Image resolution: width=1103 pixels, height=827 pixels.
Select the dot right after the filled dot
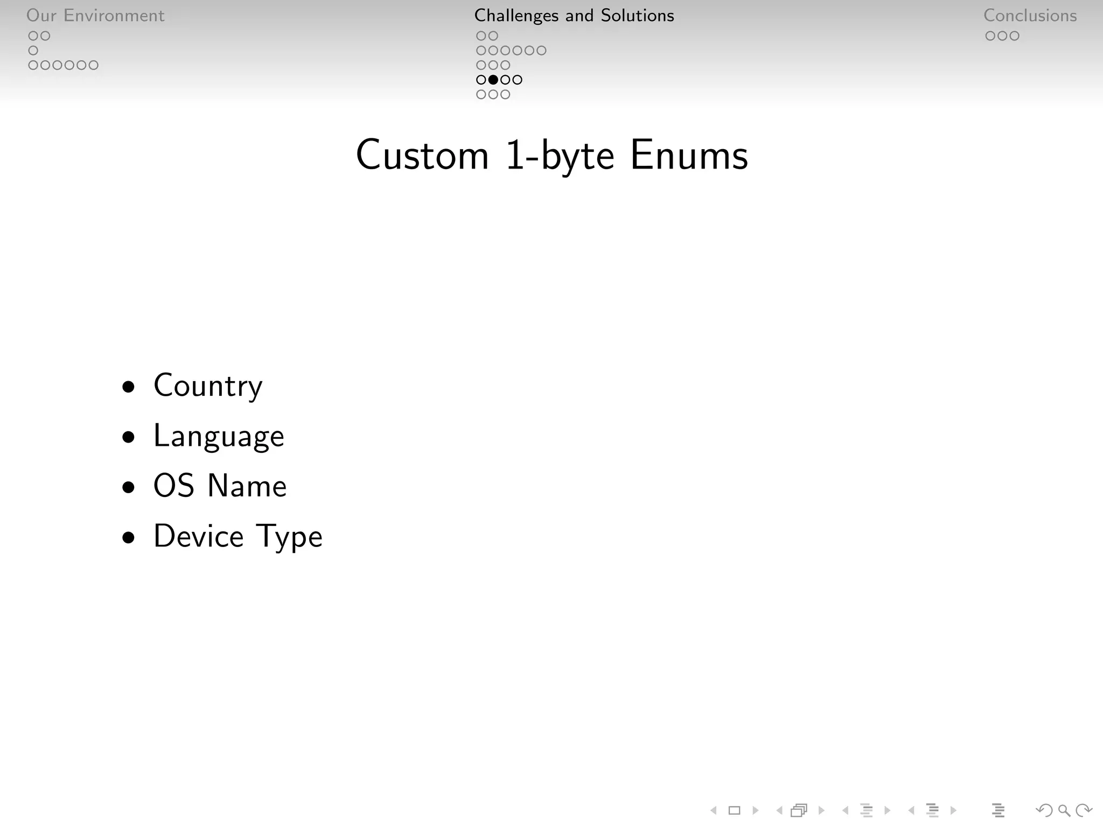coord(505,80)
